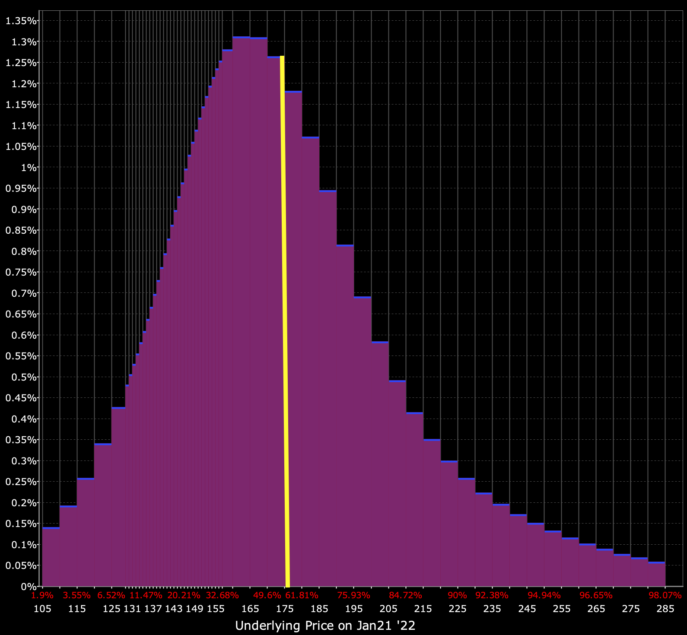The image size is (687, 635).
Task: Select the 49.6% probability label
Action: [x=267, y=595]
